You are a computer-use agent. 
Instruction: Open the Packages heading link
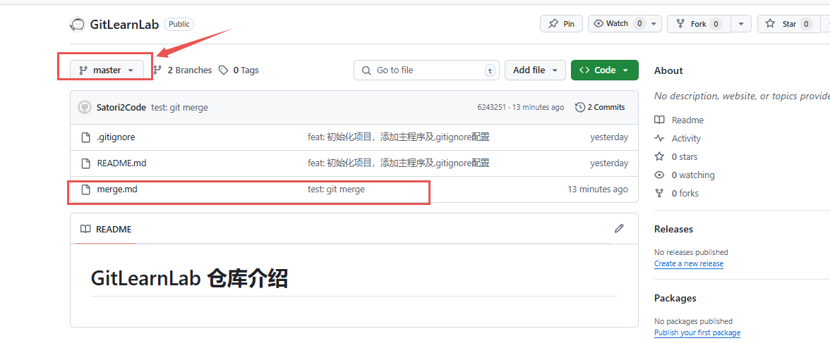(x=675, y=298)
